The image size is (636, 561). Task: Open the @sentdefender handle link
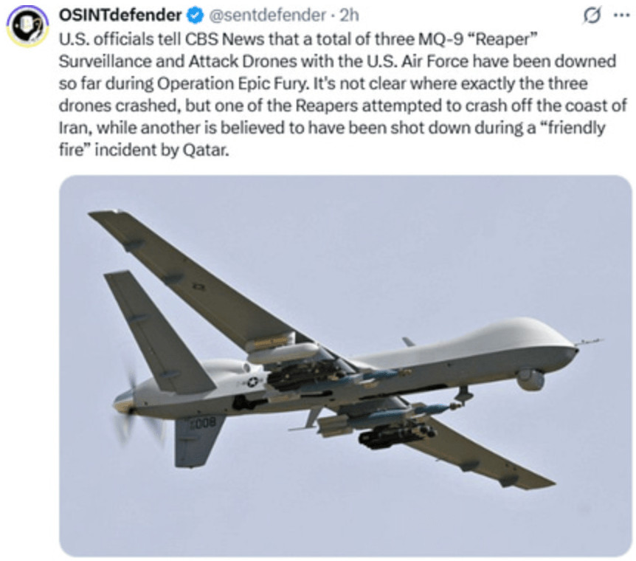[x=267, y=16]
